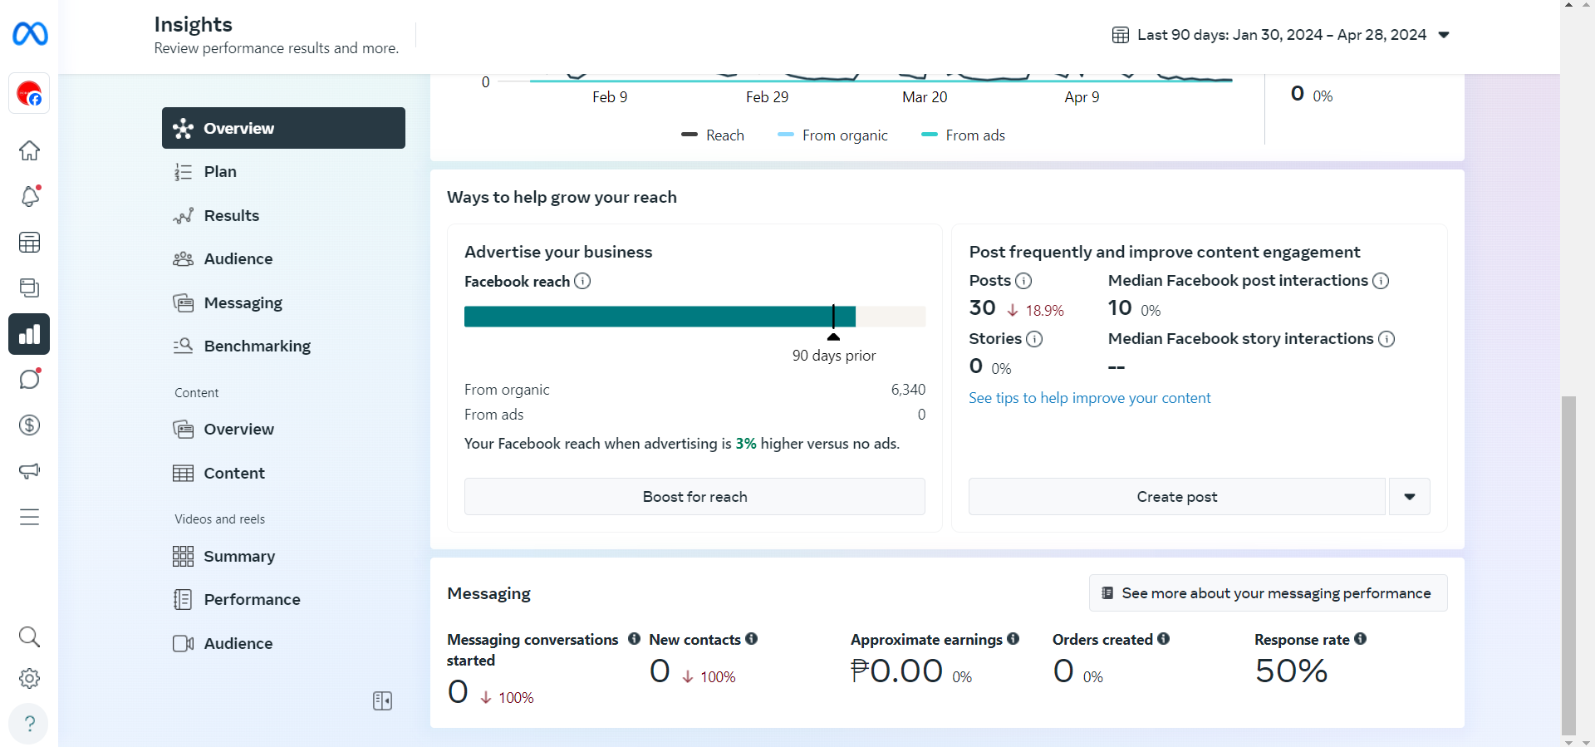
Task: Open the Inbox chat bubble icon
Action: [x=29, y=380]
